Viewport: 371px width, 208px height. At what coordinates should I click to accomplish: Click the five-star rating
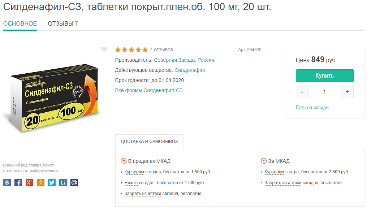point(131,50)
